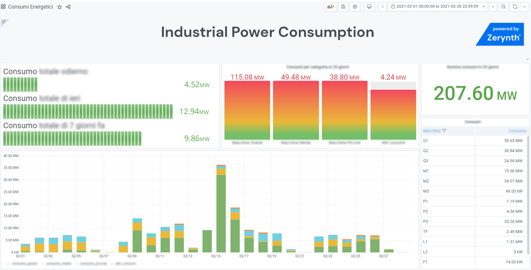Zoom out the time range with magnifier icon
This screenshot has width=531, height=270.
503,7
